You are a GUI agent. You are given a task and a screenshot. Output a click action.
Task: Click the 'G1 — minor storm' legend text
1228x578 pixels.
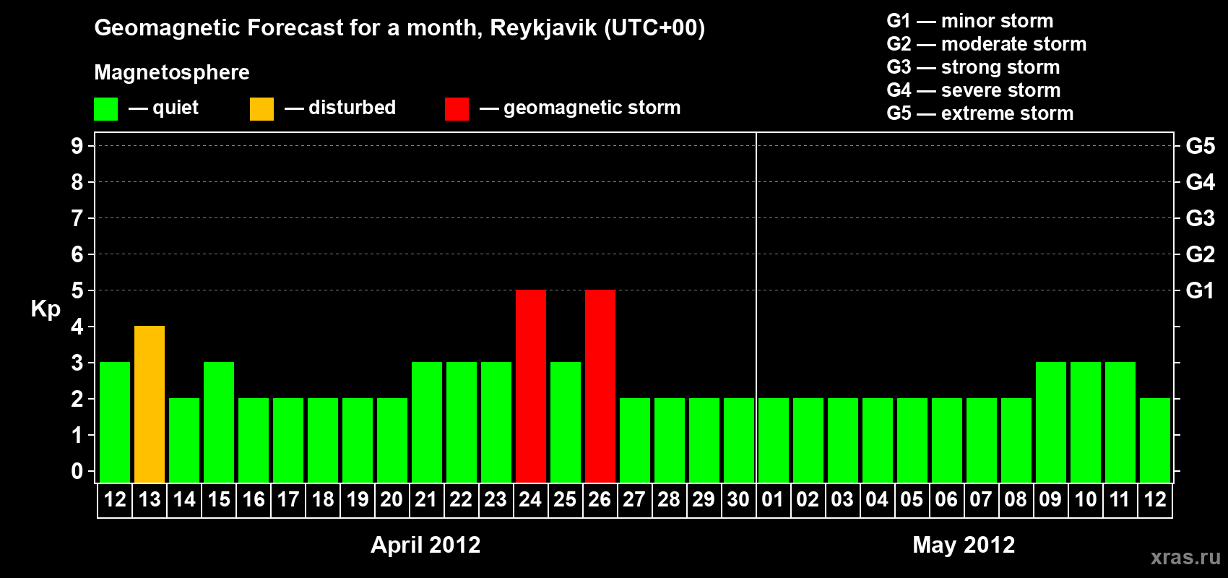[x=970, y=21]
